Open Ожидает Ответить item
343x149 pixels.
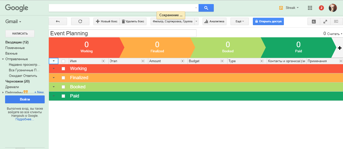click(23, 76)
